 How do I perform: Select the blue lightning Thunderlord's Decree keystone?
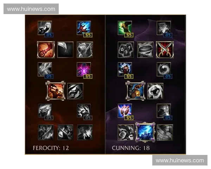click(x=145, y=132)
